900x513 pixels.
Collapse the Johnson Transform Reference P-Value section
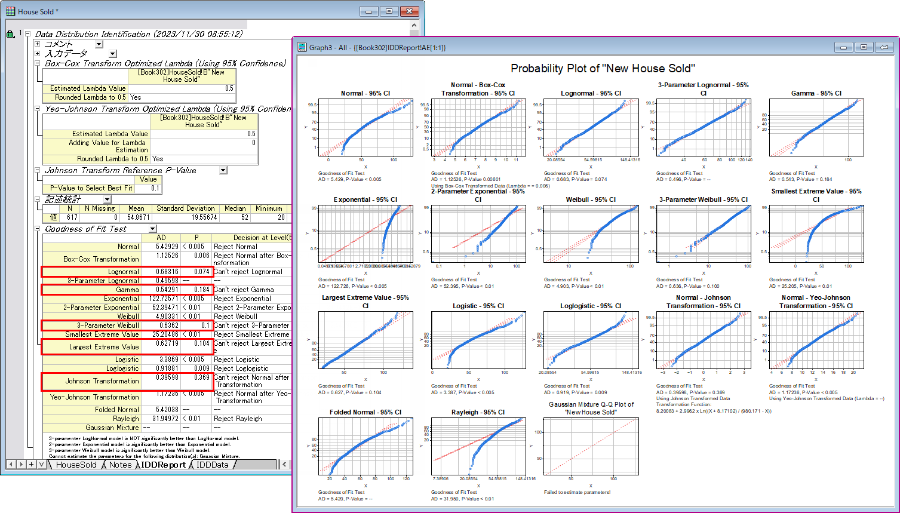pos(38,170)
